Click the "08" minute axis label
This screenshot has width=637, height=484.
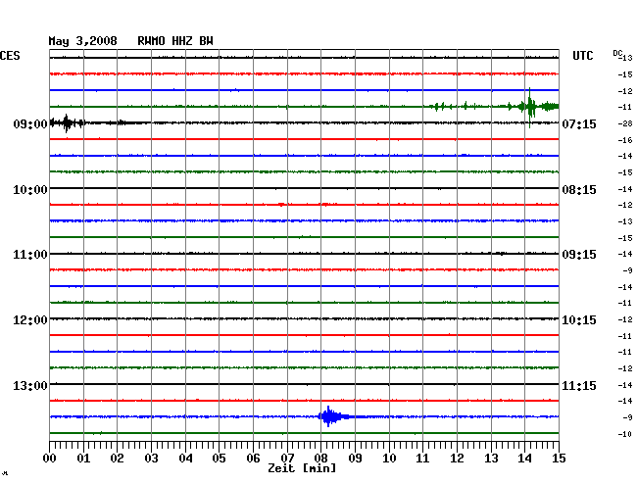[320, 458]
